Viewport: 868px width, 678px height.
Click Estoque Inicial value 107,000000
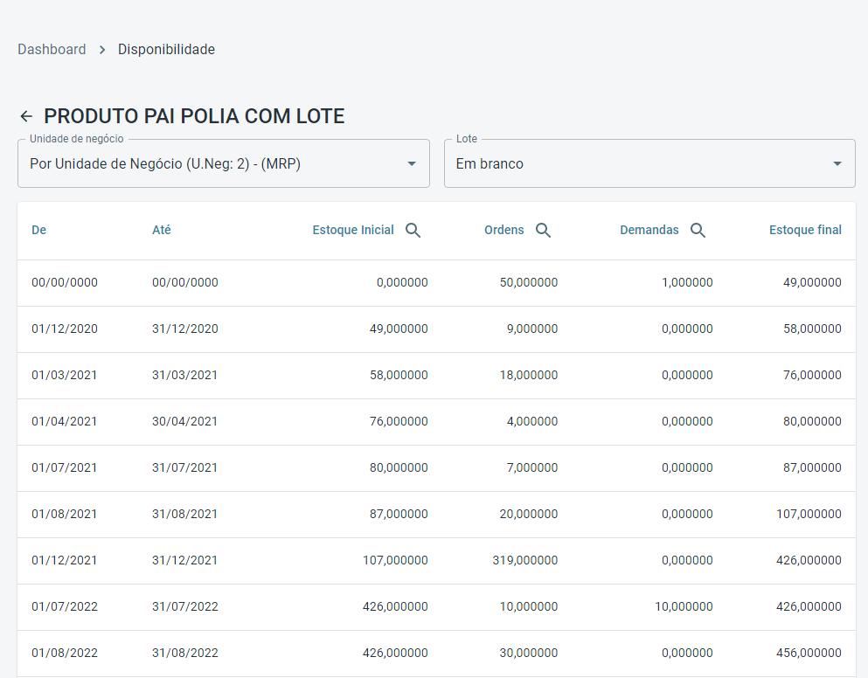pyautogui.click(x=395, y=561)
